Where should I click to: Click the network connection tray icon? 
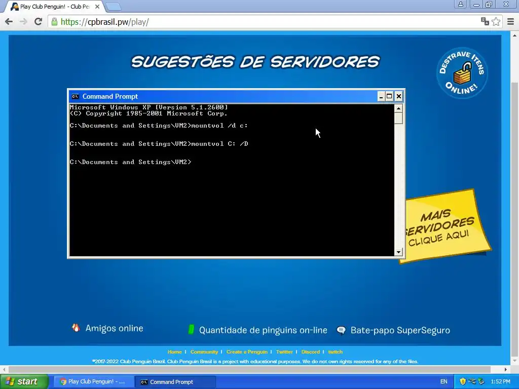click(x=472, y=381)
